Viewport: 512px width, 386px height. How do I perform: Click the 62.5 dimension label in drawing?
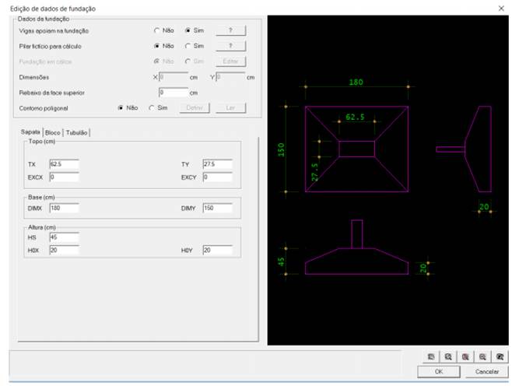[355, 117]
